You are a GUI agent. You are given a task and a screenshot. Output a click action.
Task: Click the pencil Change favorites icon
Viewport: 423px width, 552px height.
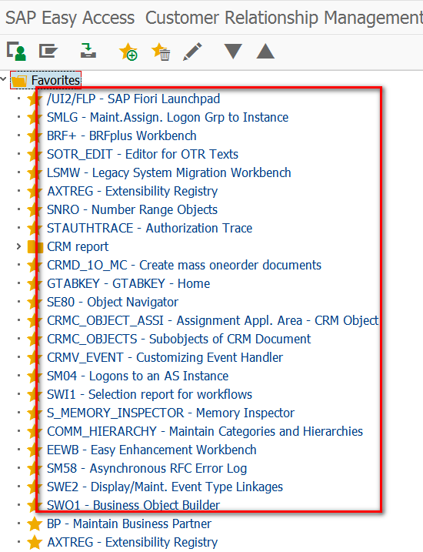coord(193,52)
